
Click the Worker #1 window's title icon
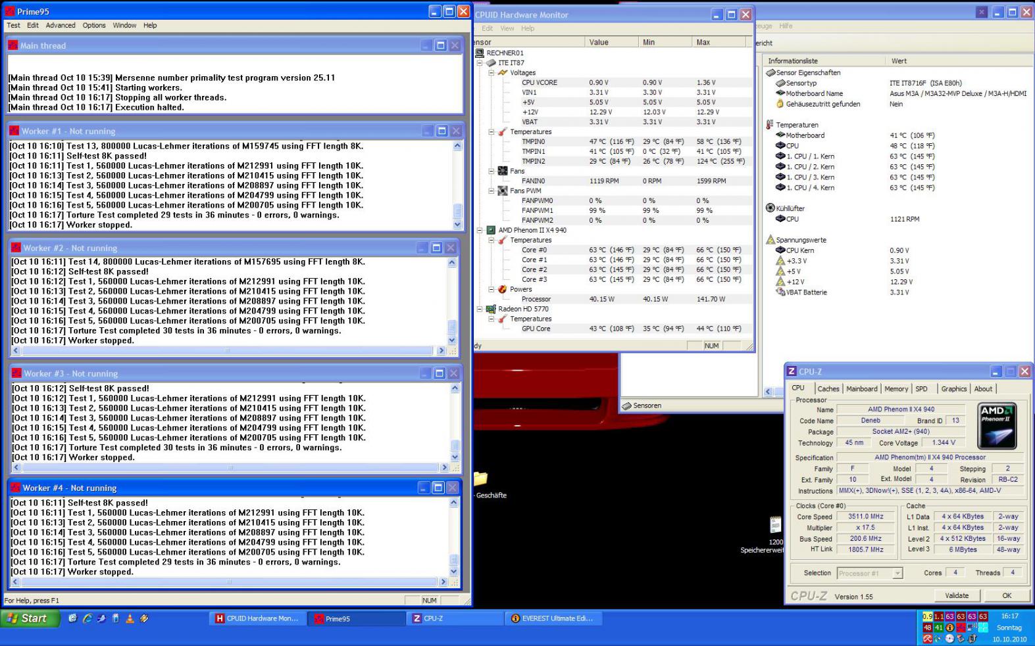coord(14,131)
